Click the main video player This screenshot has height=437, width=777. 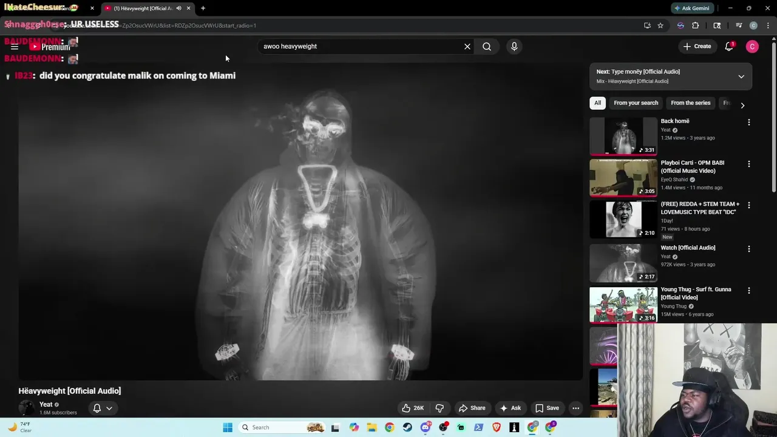tap(300, 222)
